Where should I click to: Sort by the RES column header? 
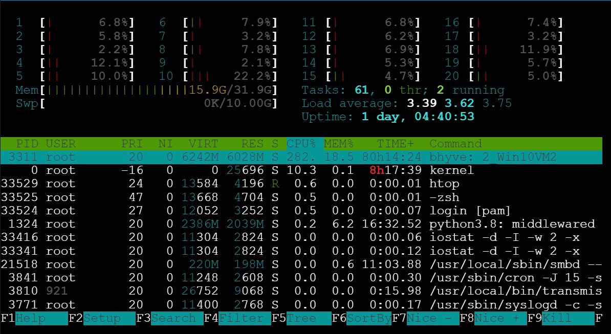[x=252, y=144]
